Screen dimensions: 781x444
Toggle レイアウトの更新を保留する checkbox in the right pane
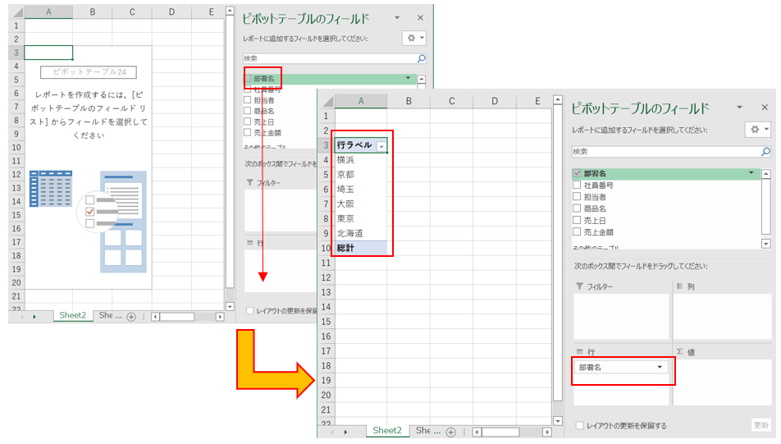click(x=580, y=425)
